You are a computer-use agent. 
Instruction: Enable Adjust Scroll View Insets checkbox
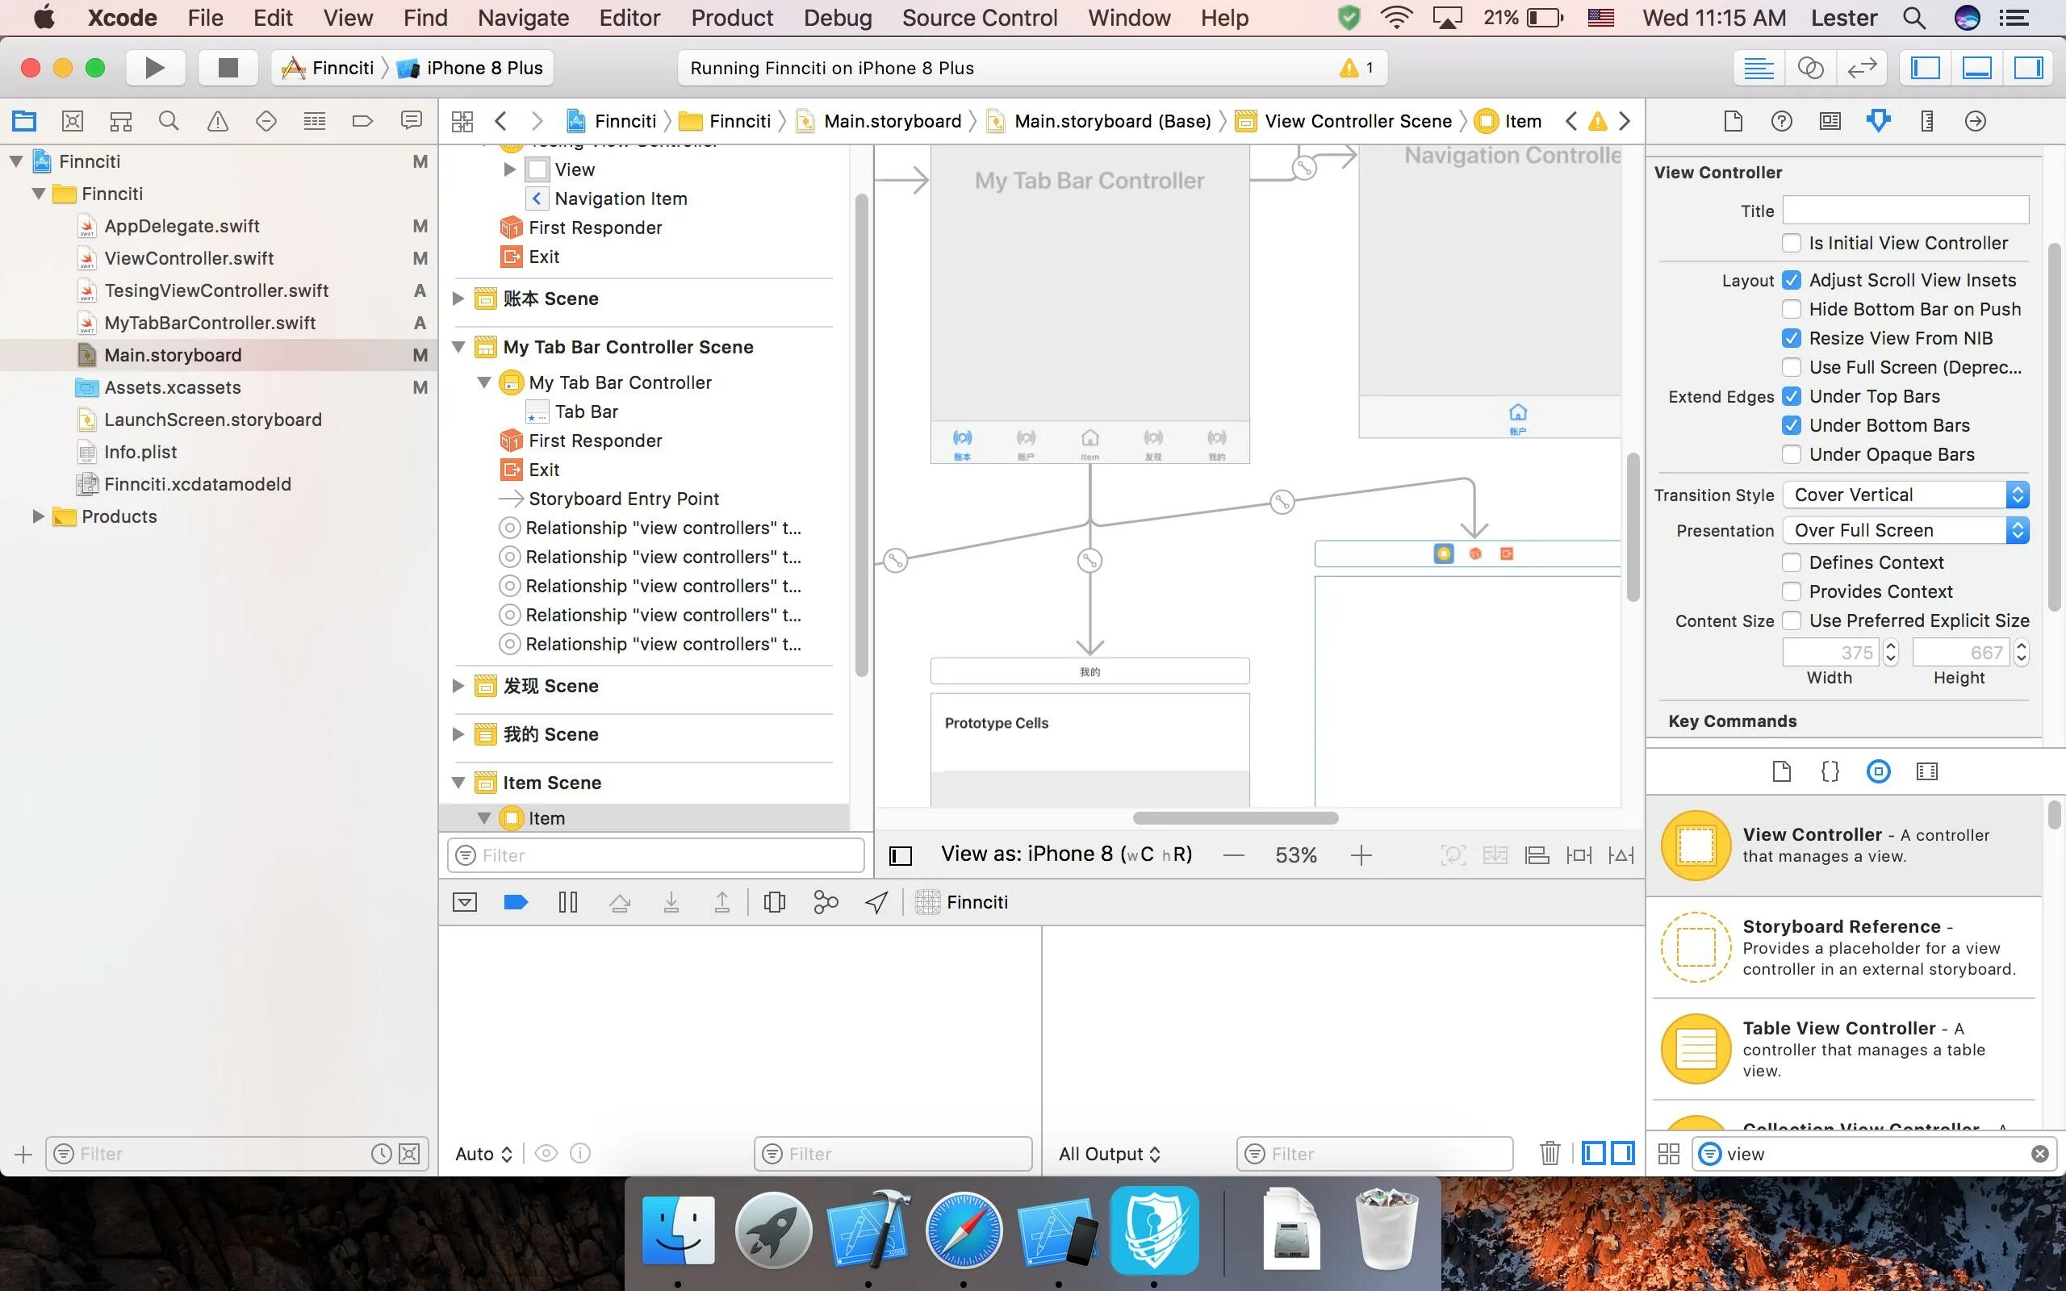(1792, 278)
